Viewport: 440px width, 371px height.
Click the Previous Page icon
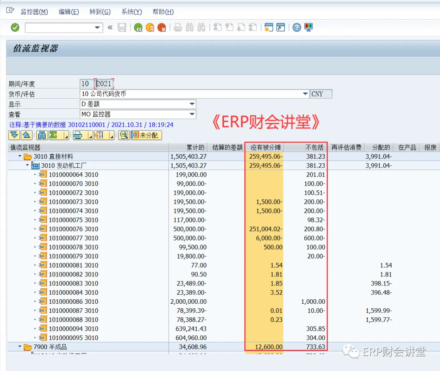coord(229,28)
